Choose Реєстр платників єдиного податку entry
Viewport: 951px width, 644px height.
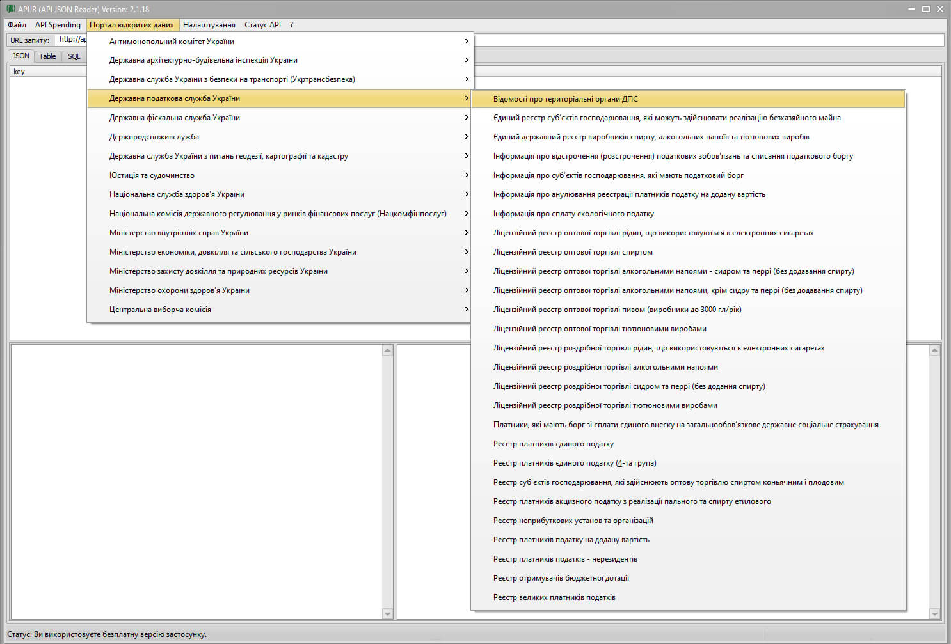554,444
